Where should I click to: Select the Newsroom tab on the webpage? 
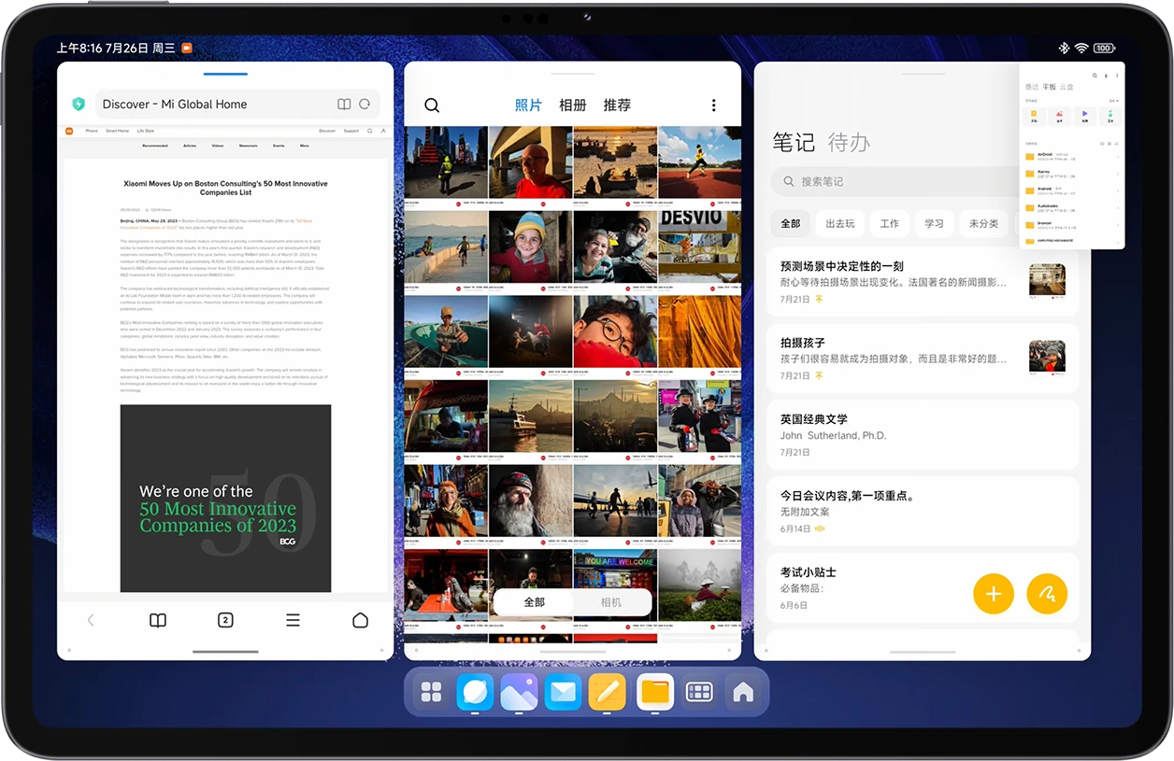coord(248,146)
